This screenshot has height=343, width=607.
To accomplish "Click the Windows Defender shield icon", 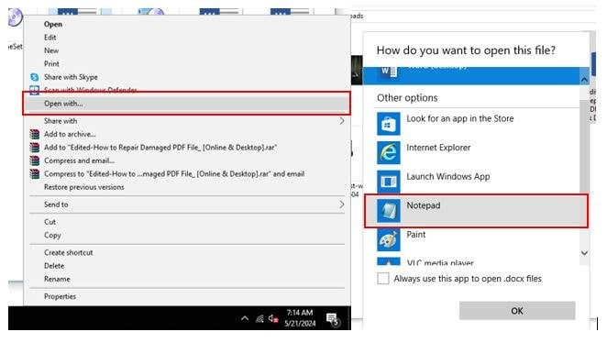I will [35, 90].
